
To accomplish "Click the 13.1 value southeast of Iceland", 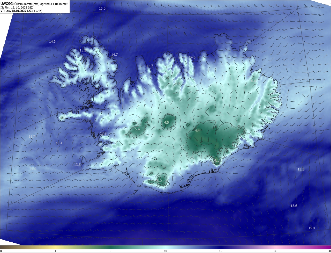I will tap(301, 169).
